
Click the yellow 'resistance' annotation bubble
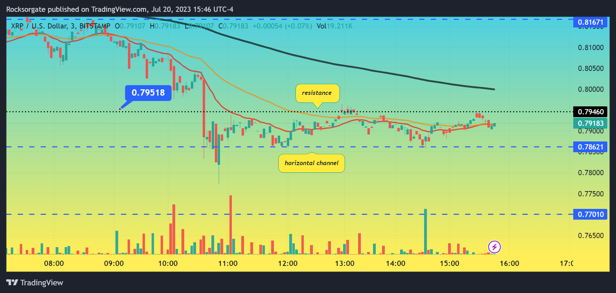[317, 93]
